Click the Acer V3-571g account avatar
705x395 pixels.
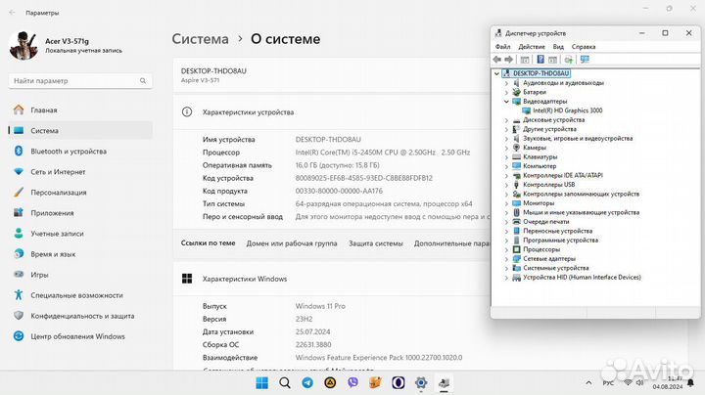click(23, 45)
